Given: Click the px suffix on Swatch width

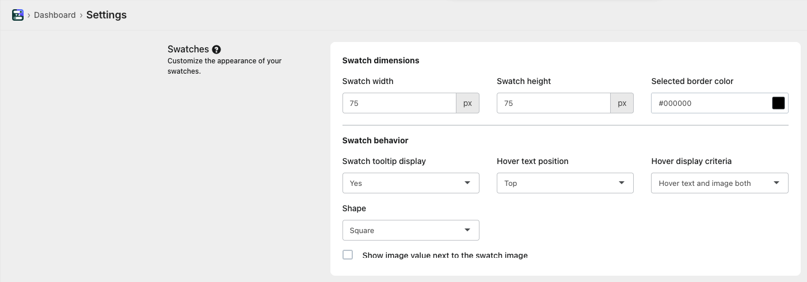Looking at the screenshot, I should pos(467,104).
